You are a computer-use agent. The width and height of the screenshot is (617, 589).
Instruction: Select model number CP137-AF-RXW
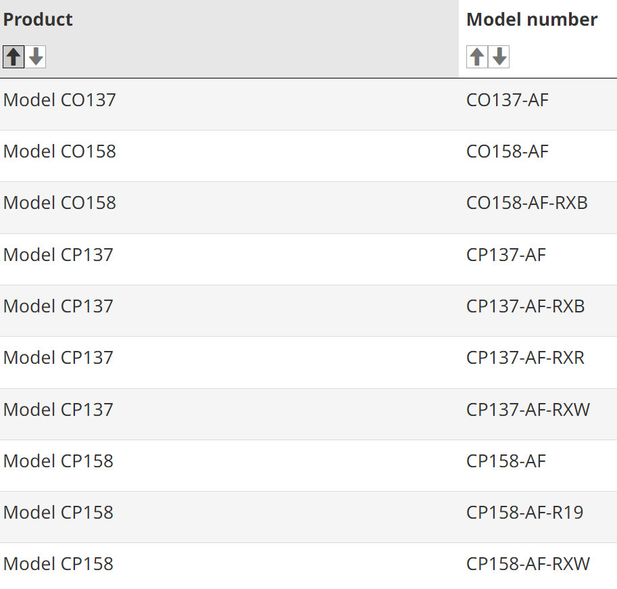(x=528, y=410)
